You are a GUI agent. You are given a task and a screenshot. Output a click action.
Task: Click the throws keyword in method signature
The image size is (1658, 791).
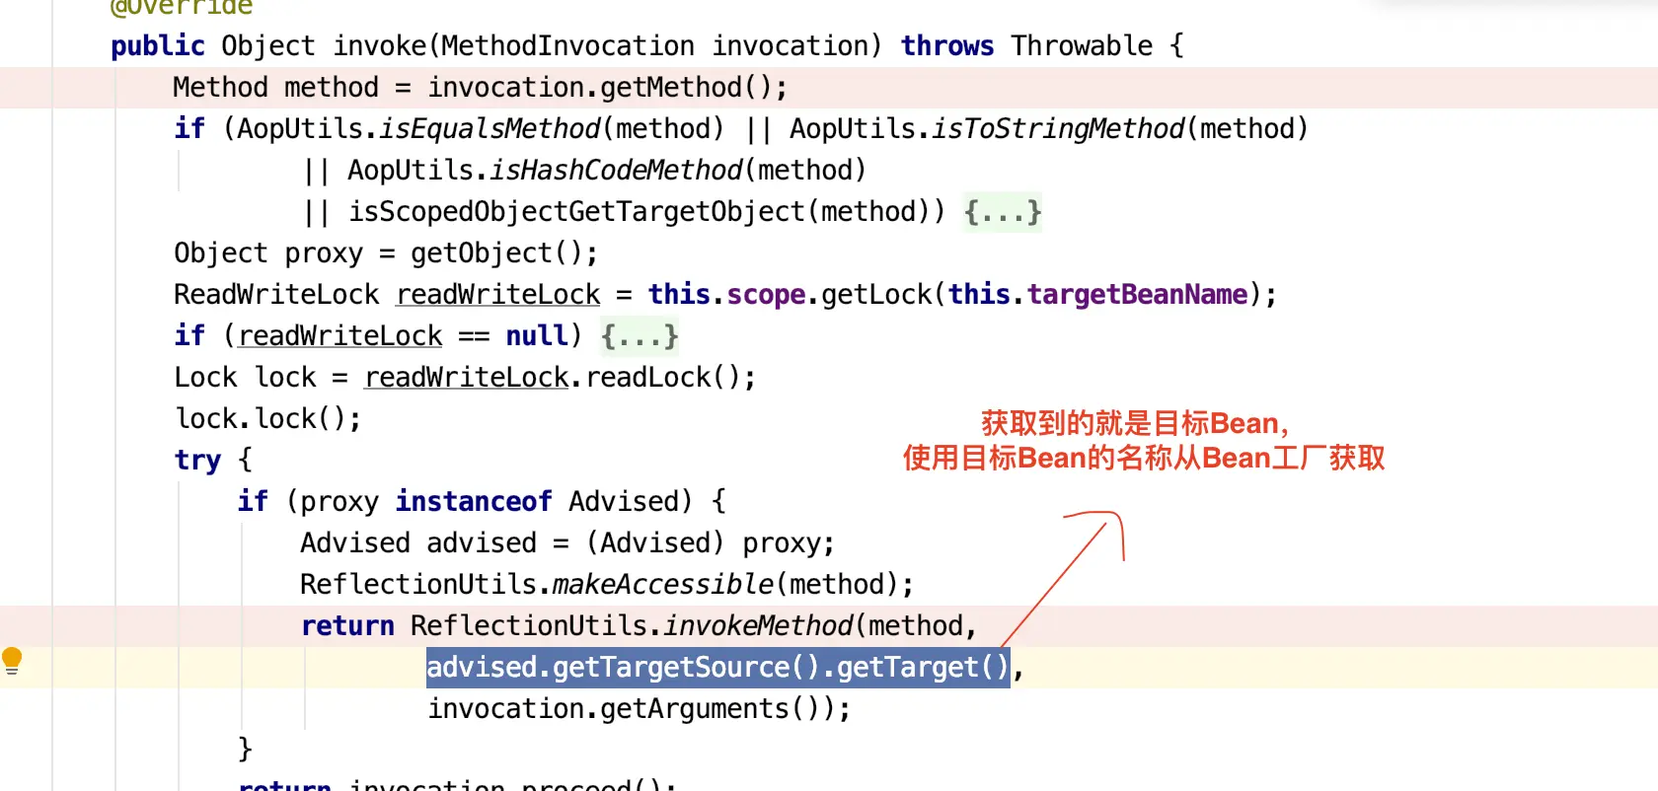pos(947,46)
